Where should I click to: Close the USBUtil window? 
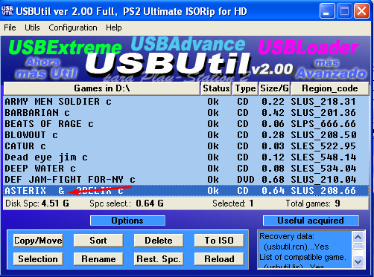click(x=361, y=10)
